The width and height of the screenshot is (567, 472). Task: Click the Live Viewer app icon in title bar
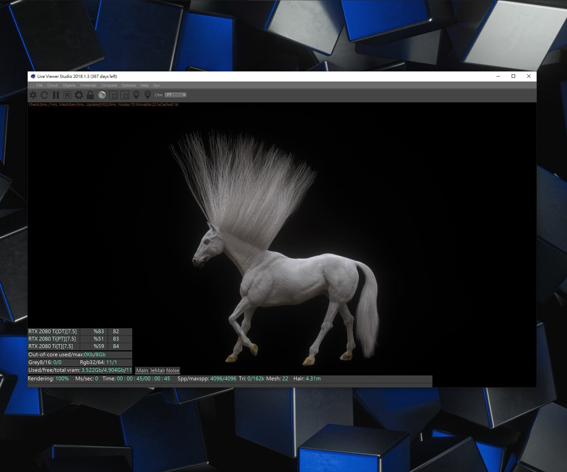point(33,76)
